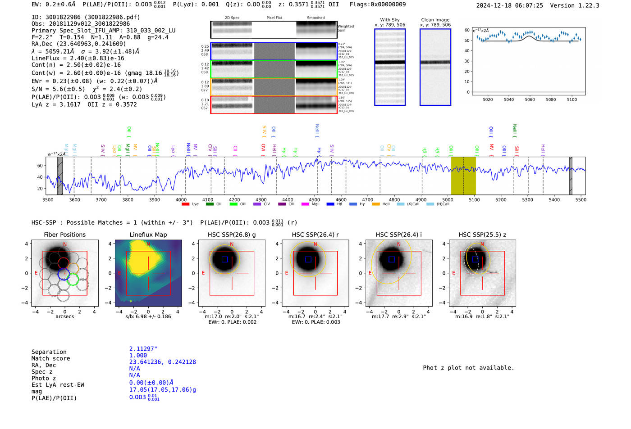Click the hatched gray band near 5460

[x=571, y=176]
